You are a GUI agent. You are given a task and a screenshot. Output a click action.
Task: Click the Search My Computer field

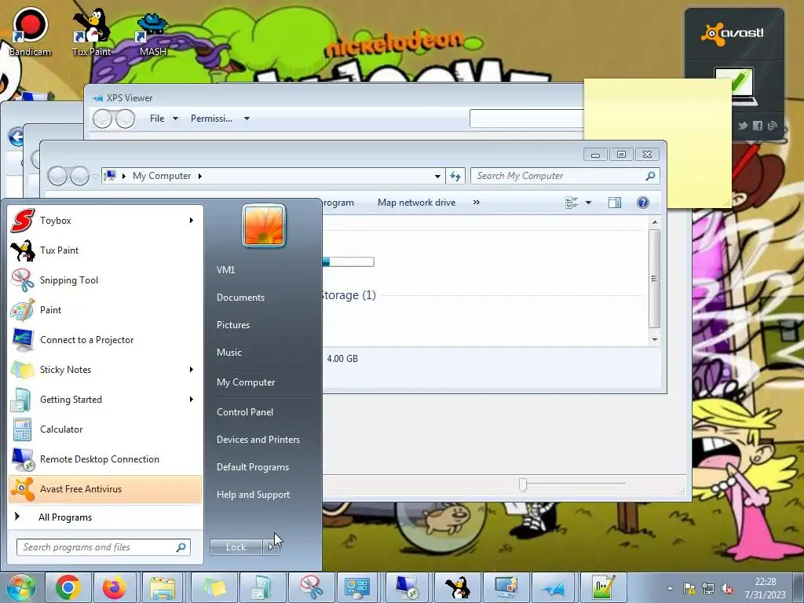[x=565, y=176]
